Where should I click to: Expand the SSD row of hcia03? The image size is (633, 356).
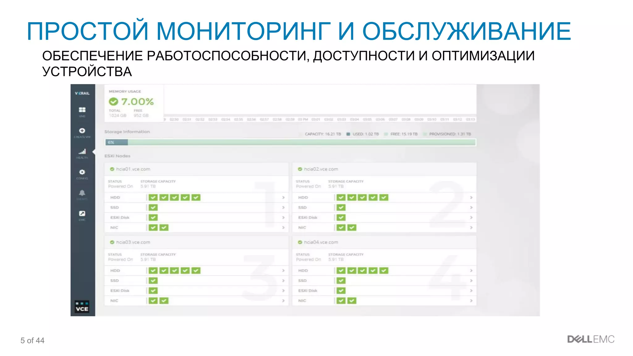click(x=283, y=281)
